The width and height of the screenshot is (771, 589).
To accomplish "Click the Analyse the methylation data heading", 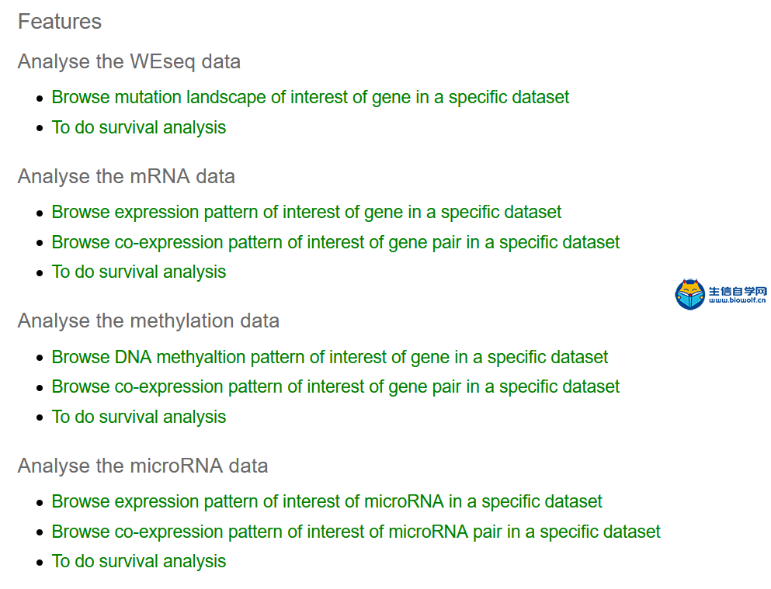I will 148,320.
